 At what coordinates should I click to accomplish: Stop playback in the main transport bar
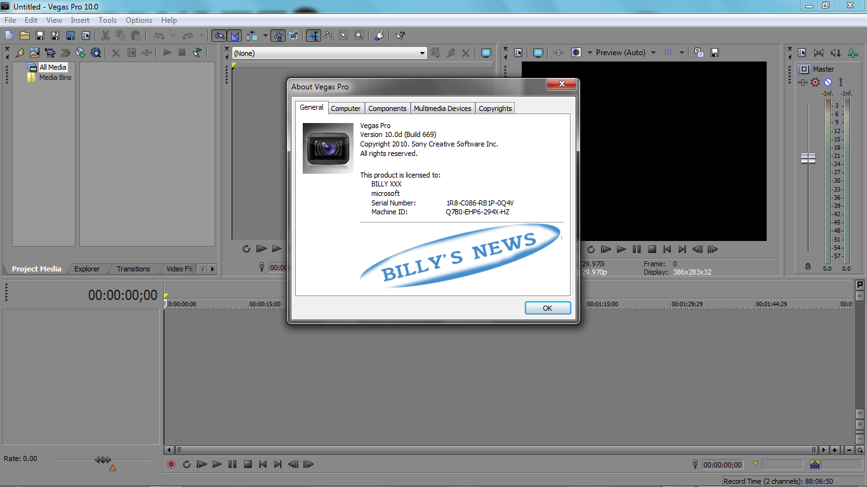248,464
